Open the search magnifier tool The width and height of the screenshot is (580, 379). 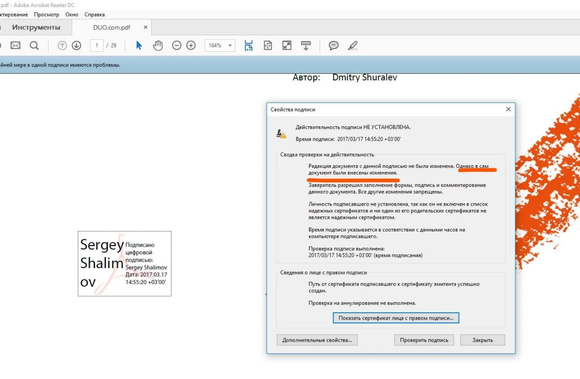[34, 46]
